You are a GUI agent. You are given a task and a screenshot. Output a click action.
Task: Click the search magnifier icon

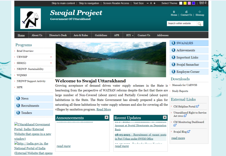click(200, 24)
